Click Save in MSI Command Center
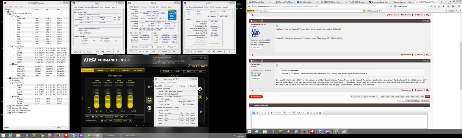The width and height of the screenshot is (462, 138). (189, 71)
